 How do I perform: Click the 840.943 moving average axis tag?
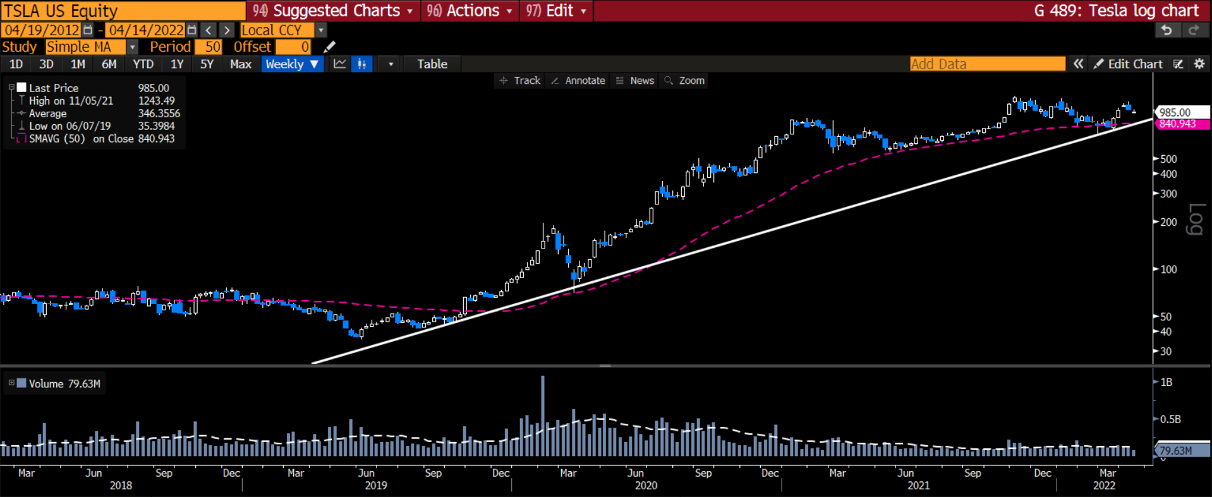coord(1182,124)
